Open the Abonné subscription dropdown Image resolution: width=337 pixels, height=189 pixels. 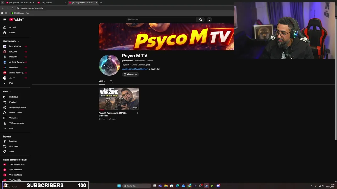(x=130, y=74)
